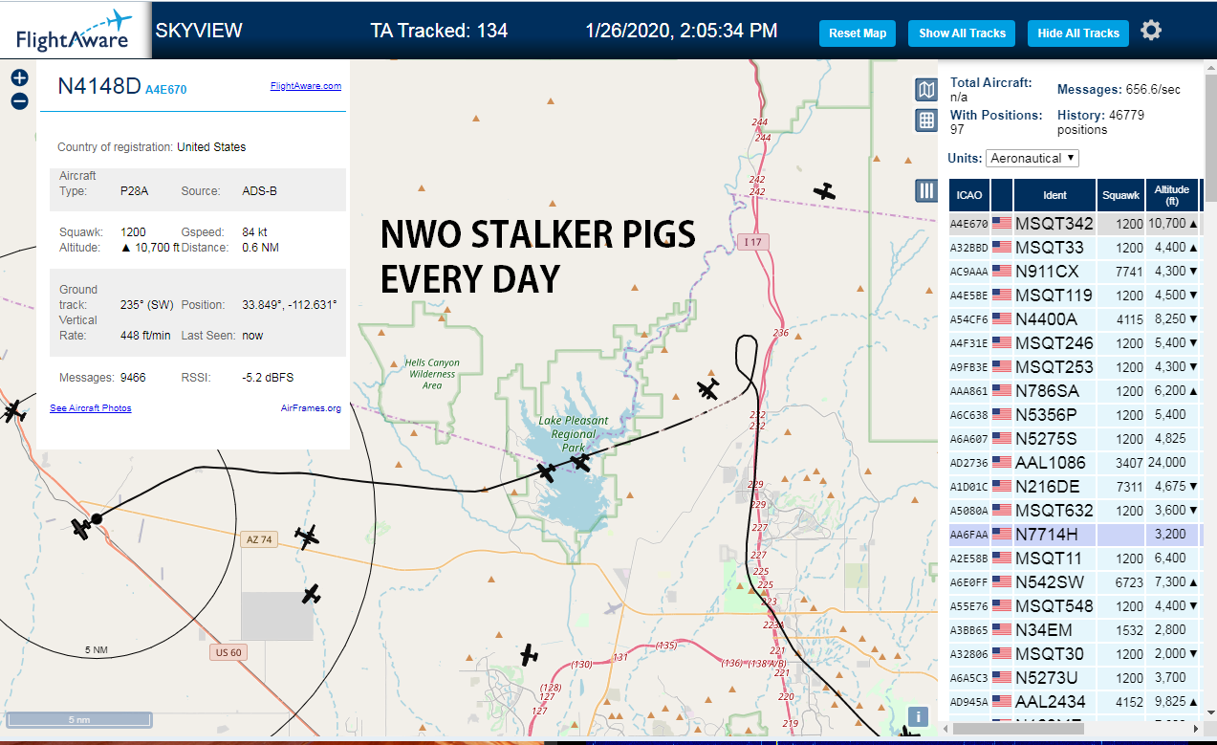Open the FlightAware.com link in info panel
Viewport: 1217px width, 745px height.
(x=306, y=86)
